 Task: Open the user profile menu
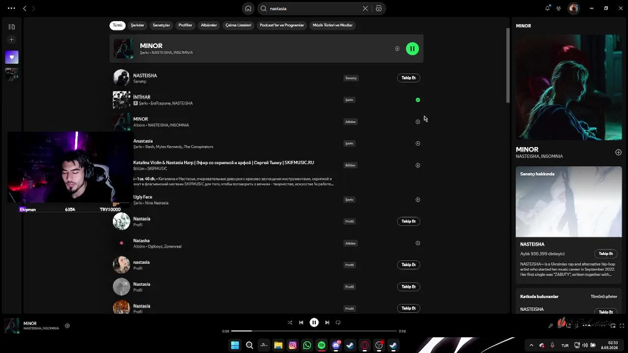click(574, 8)
